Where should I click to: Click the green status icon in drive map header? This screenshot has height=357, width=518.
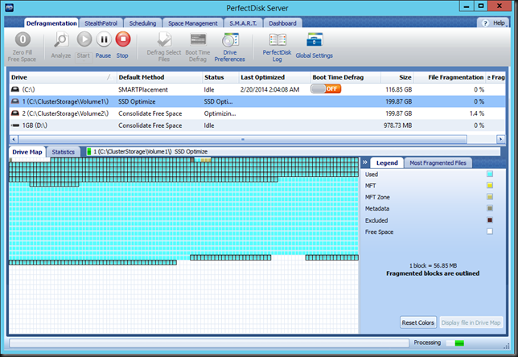[x=88, y=151]
